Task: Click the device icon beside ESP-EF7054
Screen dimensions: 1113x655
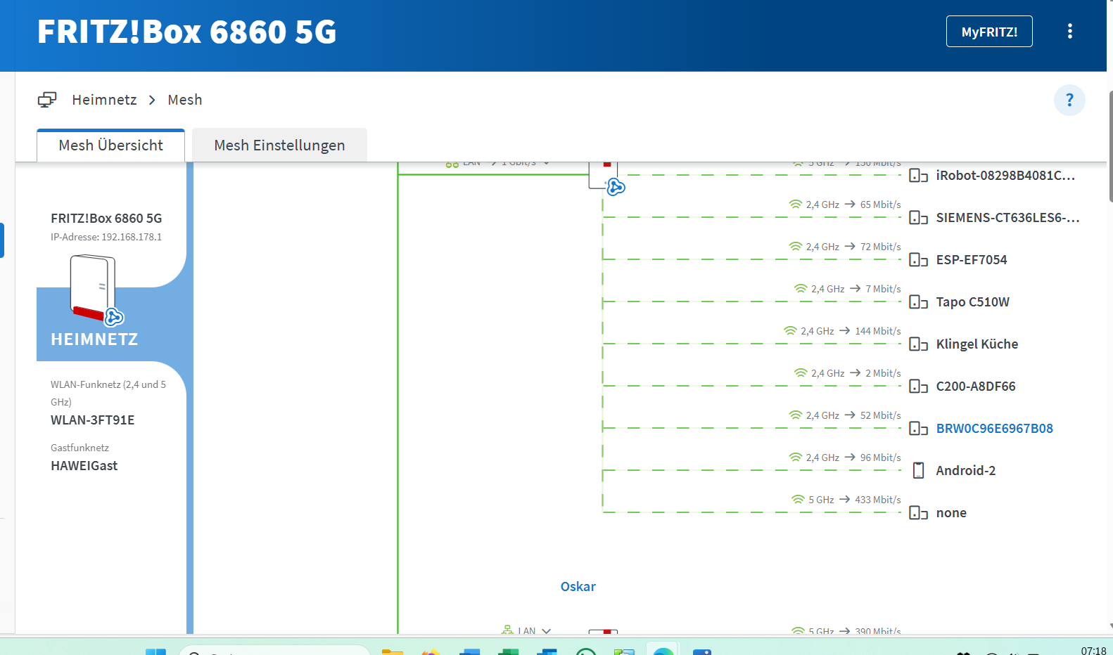Action: pyautogui.click(x=918, y=259)
